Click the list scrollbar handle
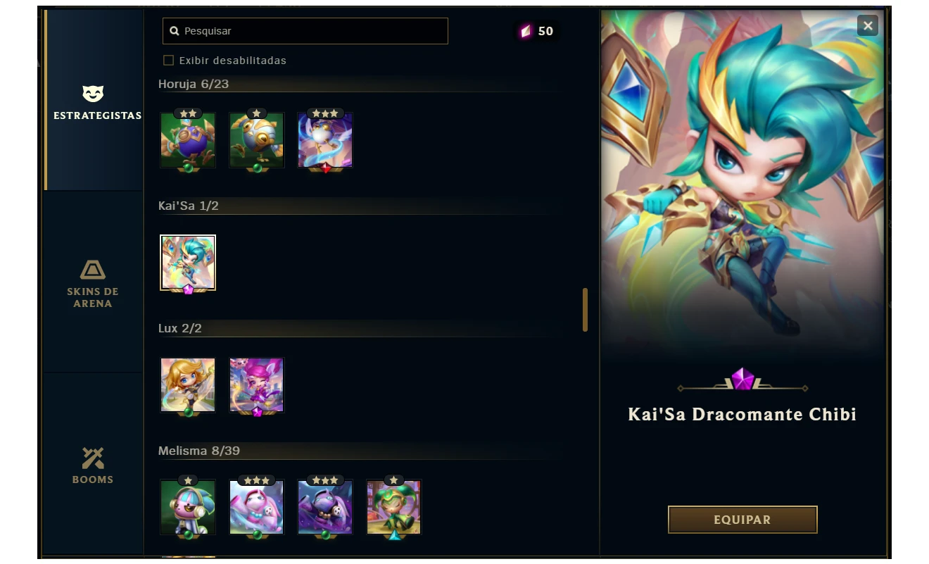 pos(585,310)
